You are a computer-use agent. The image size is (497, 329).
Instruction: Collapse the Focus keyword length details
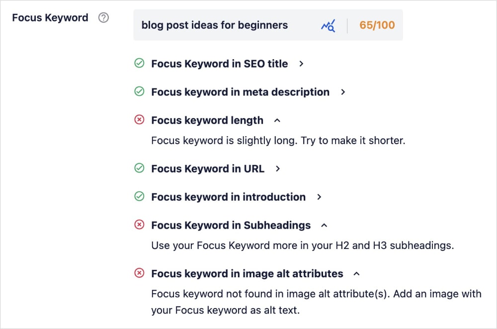(x=277, y=120)
